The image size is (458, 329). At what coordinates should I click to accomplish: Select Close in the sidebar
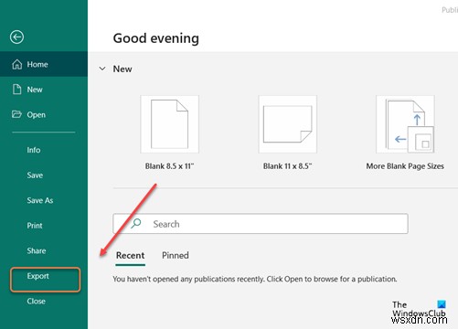coord(36,302)
